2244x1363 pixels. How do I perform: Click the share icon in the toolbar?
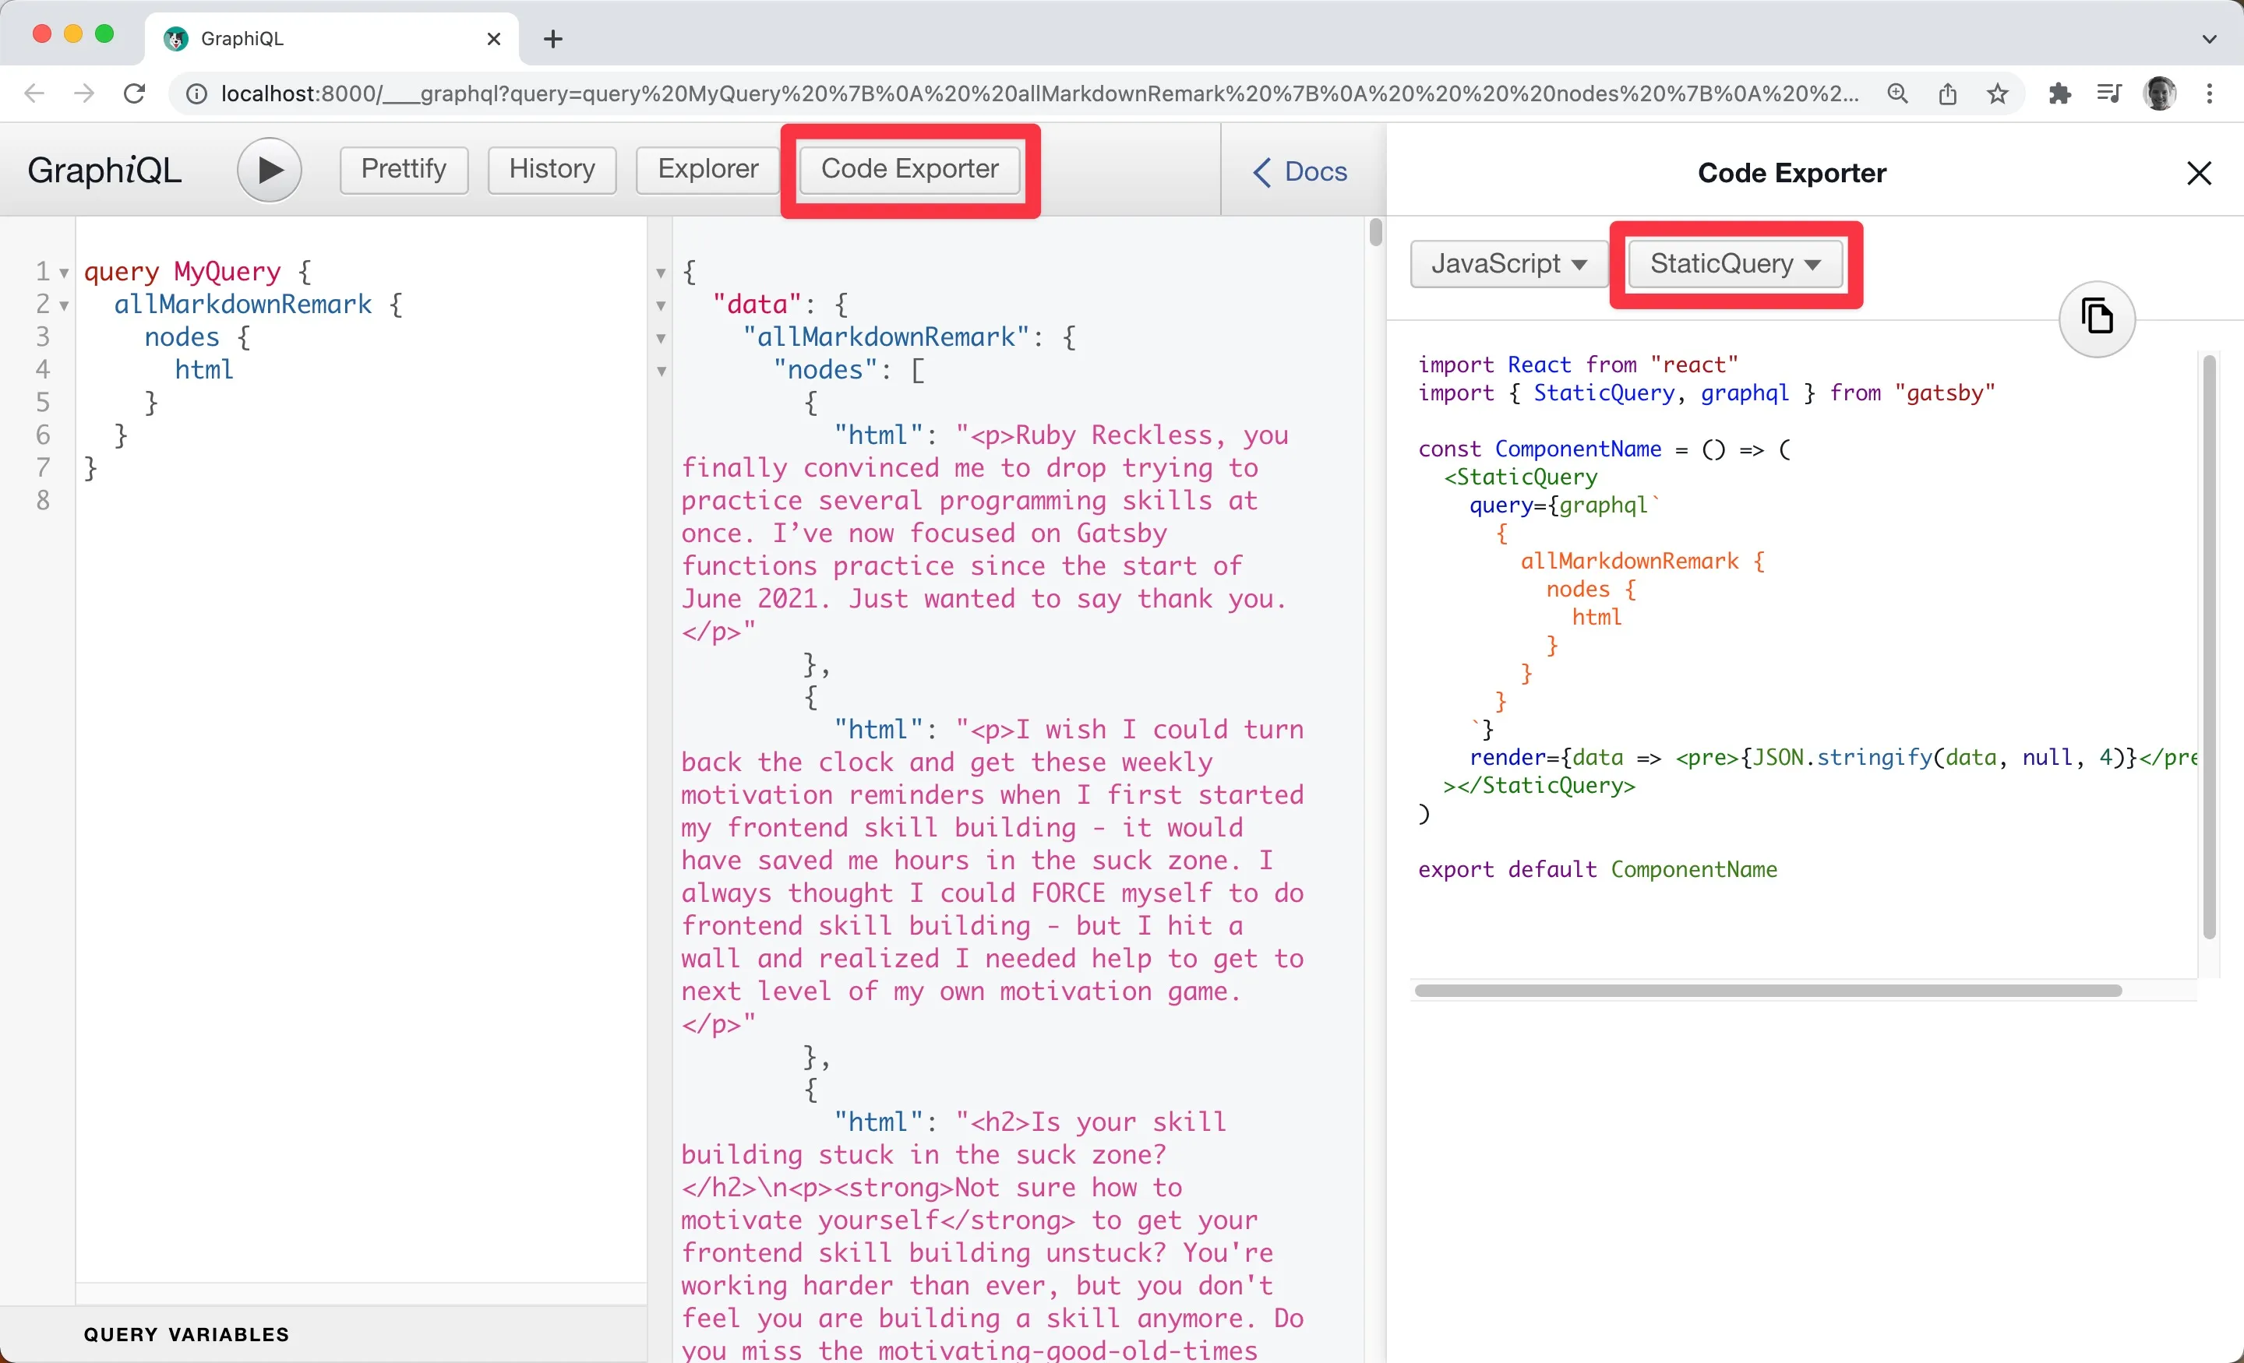pos(1948,93)
